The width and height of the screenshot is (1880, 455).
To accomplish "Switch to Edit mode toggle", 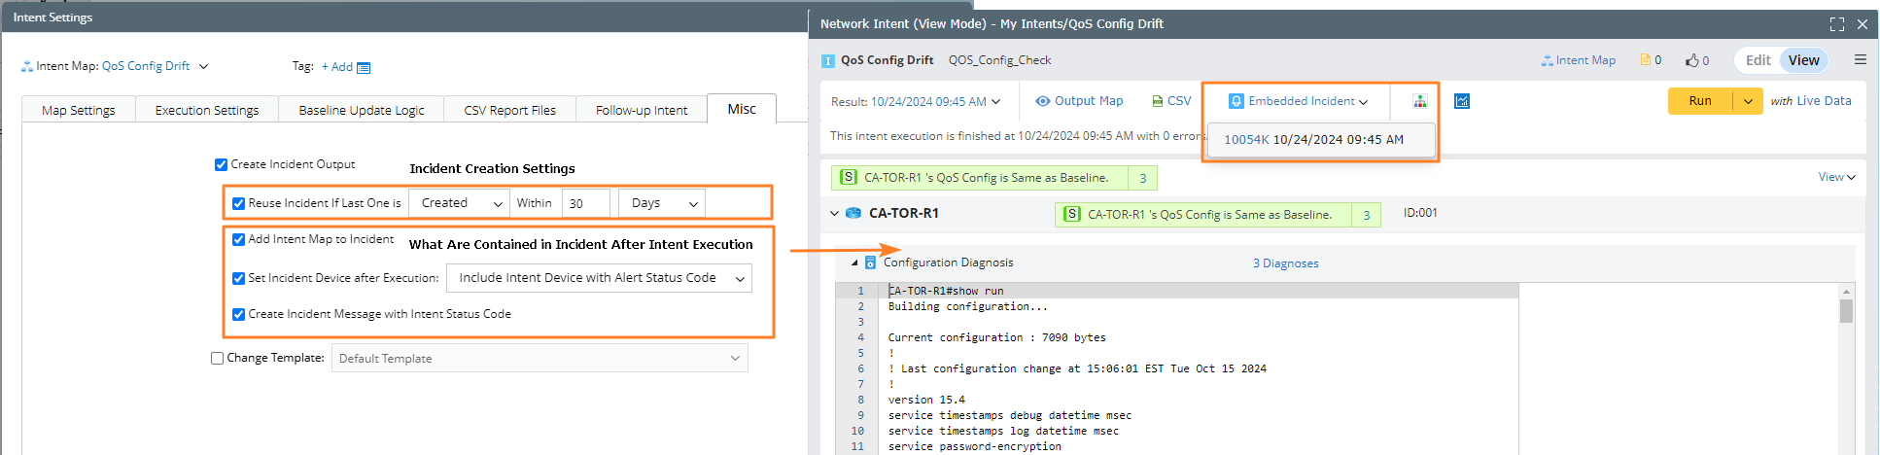I will [x=1758, y=60].
